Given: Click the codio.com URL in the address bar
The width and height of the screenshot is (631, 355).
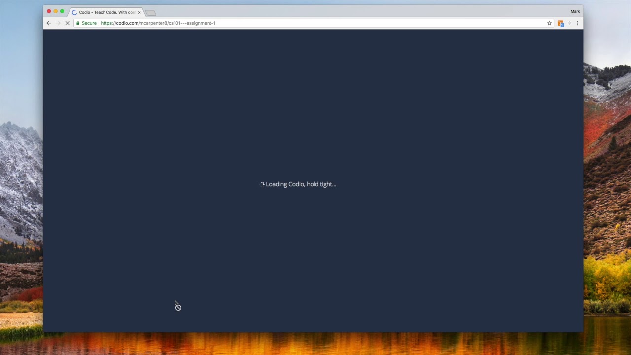Looking at the screenshot, I should pyautogui.click(x=158, y=23).
